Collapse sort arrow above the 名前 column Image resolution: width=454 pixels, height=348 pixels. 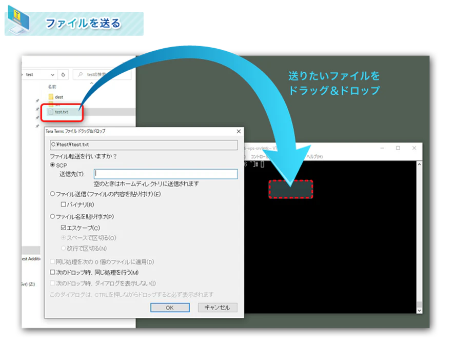click(x=92, y=84)
